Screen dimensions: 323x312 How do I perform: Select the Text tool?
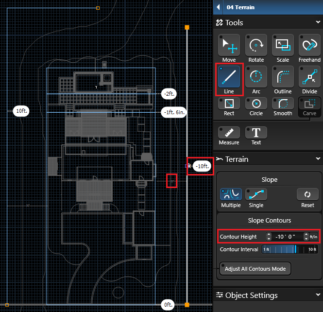point(256,134)
